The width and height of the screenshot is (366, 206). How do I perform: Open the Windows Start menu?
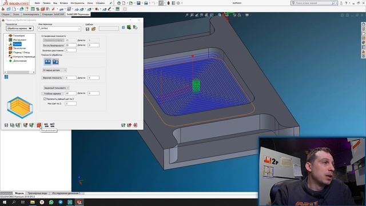coord(5,202)
